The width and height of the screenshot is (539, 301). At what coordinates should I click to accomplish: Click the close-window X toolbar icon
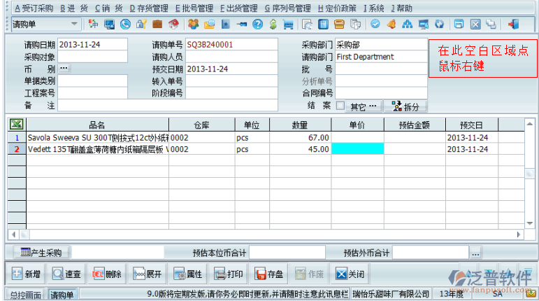[x=475, y=24]
